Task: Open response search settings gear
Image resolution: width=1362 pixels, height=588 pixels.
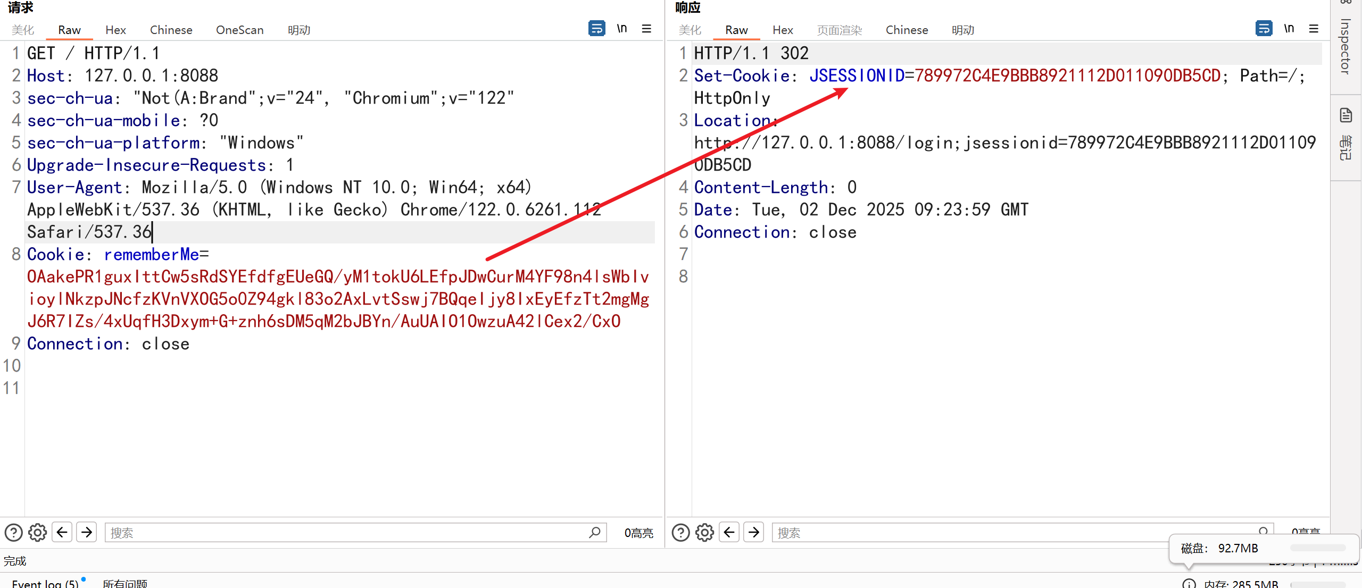Action: [704, 532]
